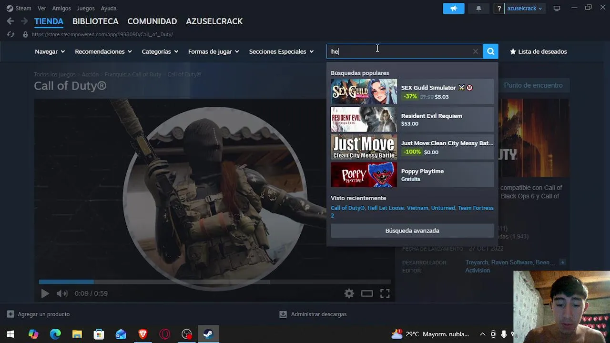Toggle theater mode on the video

(x=367, y=293)
